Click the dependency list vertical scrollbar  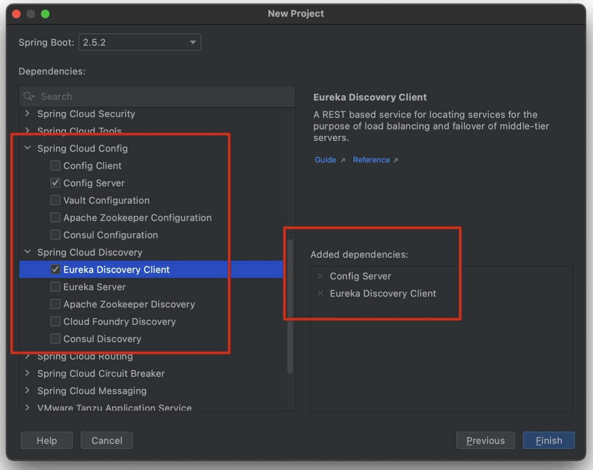click(x=290, y=306)
